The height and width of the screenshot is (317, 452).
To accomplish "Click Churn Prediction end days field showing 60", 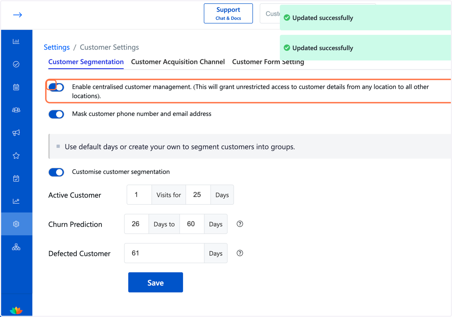I will (192, 224).
